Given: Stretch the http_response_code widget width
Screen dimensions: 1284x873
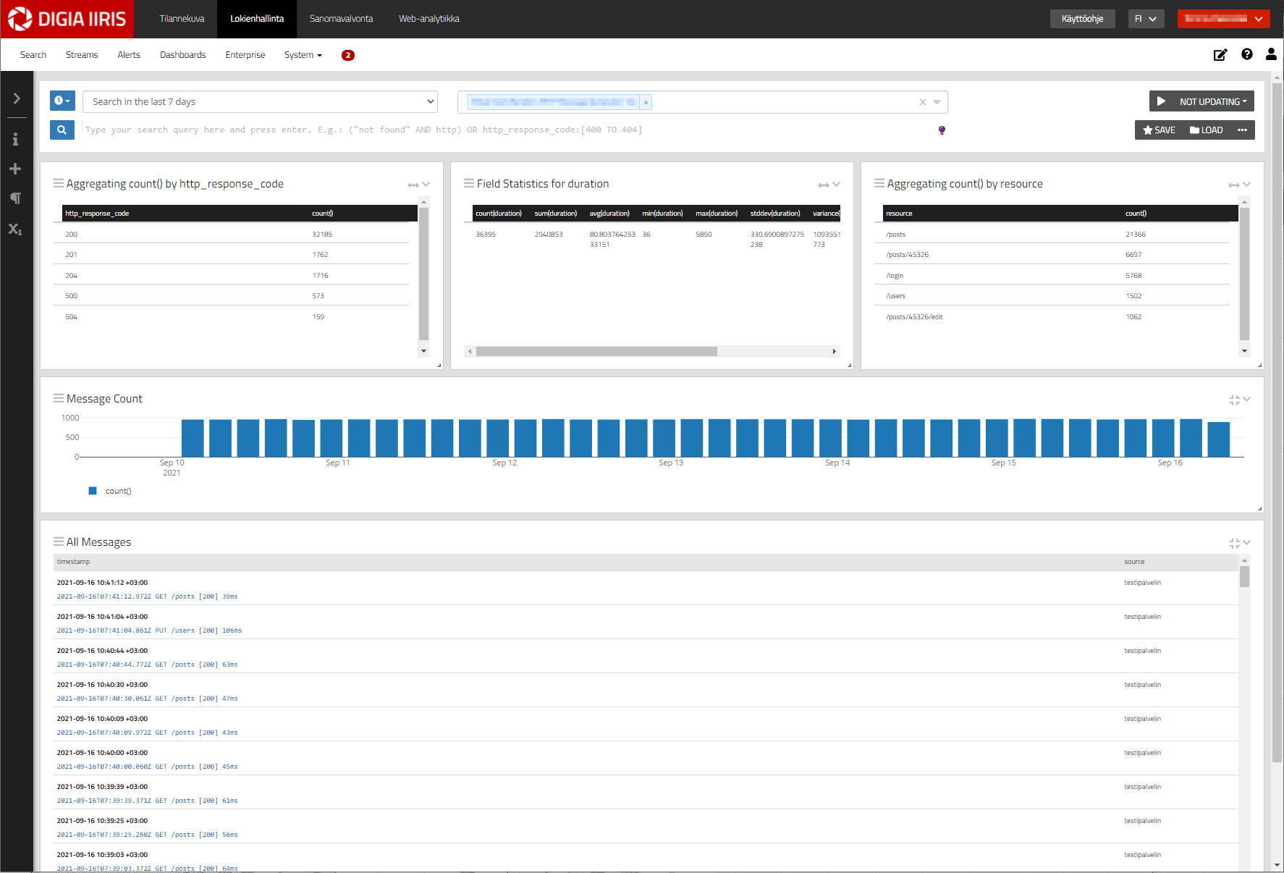Looking at the screenshot, I should click(413, 185).
